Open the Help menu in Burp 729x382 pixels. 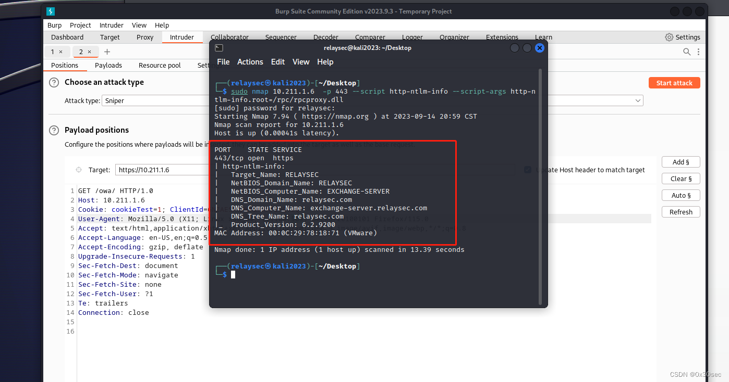pos(162,25)
